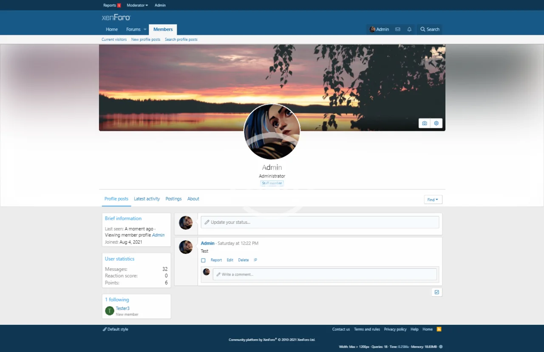
Task: Click the Delete link on post
Action: [243, 260]
